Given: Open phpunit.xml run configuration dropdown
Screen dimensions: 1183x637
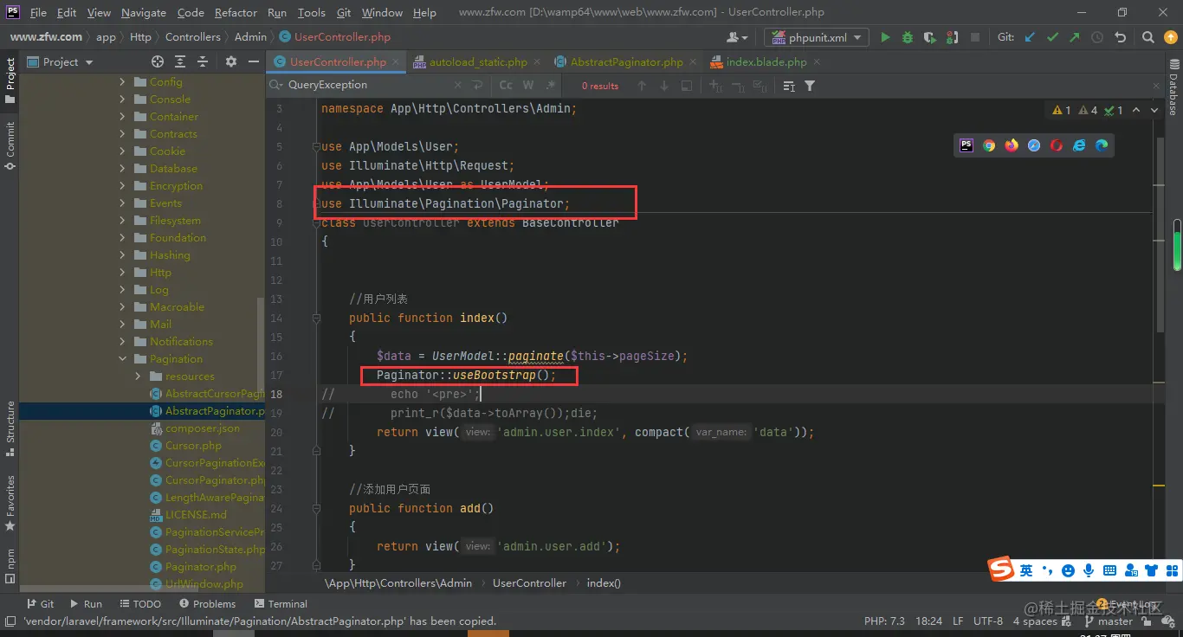Looking at the screenshot, I should tap(818, 37).
